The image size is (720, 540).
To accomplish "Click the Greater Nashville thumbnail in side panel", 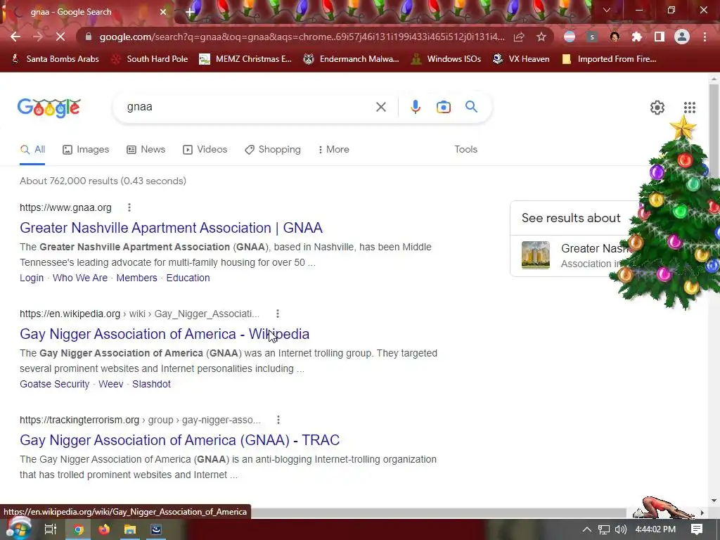I will 535,255.
